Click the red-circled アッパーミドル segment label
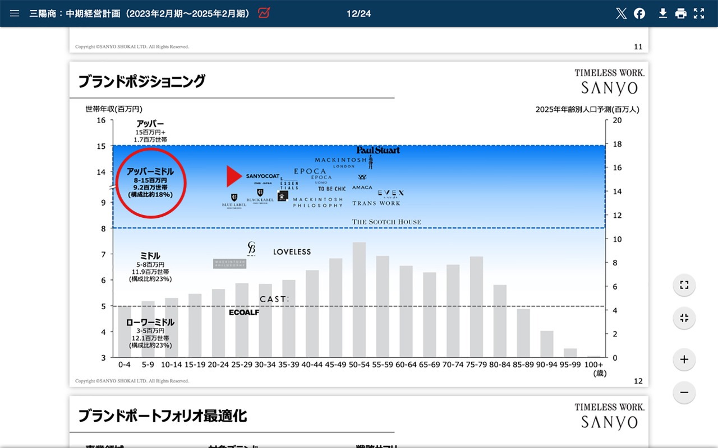 150,183
